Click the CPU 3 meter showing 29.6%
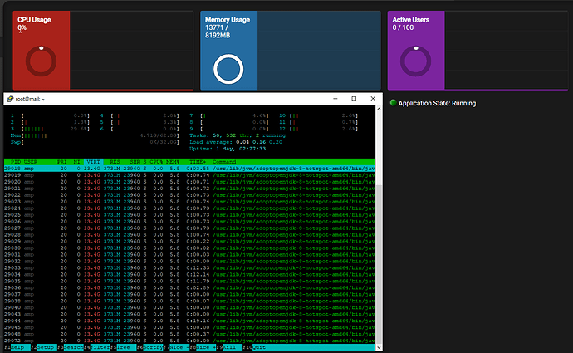 pos(50,129)
